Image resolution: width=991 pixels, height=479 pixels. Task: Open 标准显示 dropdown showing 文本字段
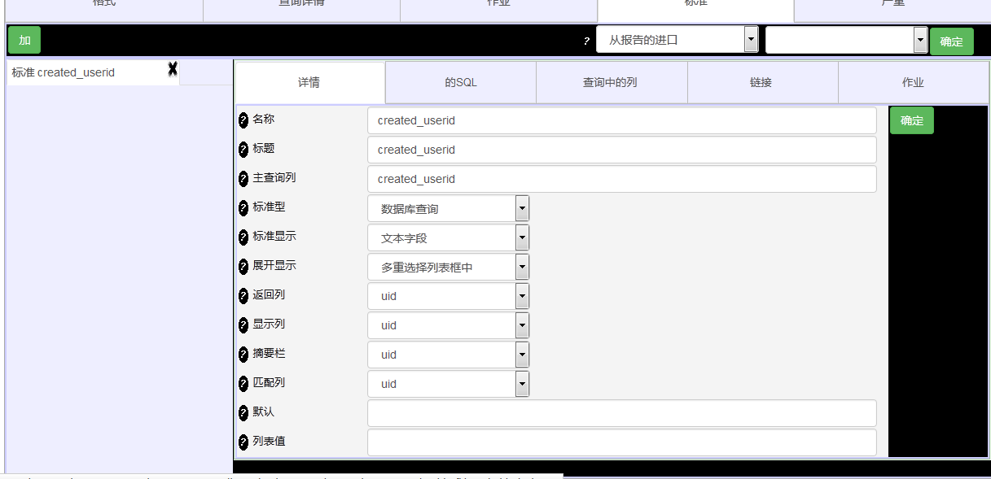[x=449, y=237]
